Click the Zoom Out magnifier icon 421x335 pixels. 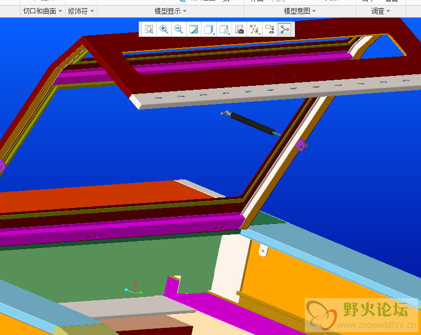pyautogui.click(x=179, y=30)
